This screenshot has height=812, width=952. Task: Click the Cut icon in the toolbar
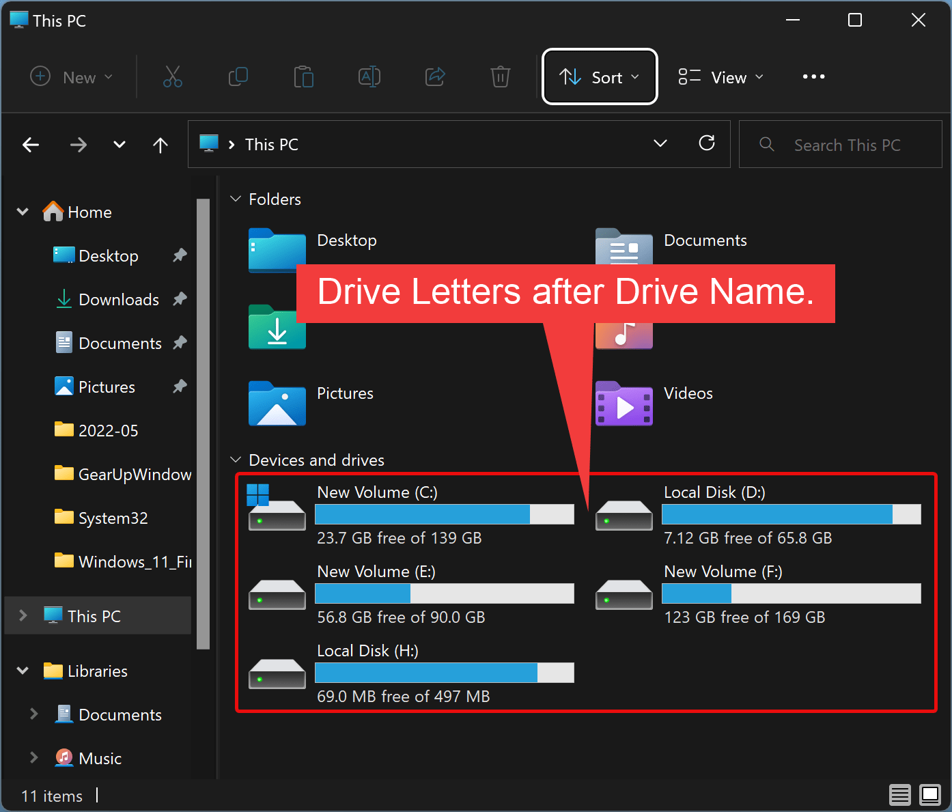click(x=173, y=76)
